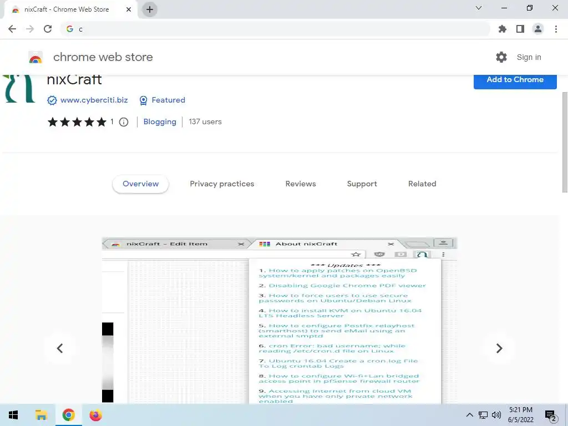Click the Google icon in address bar
This screenshot has height=426, width=568.
pos(69,29)
